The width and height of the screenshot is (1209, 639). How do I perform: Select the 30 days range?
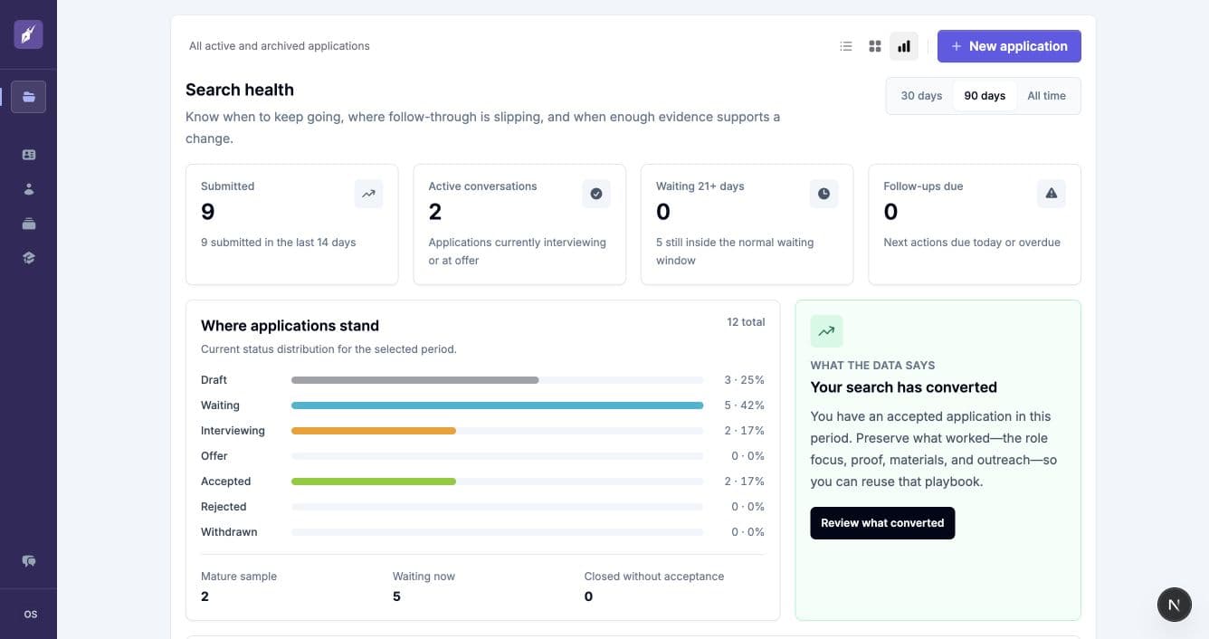pyautogui.click(x=921, y=96)
